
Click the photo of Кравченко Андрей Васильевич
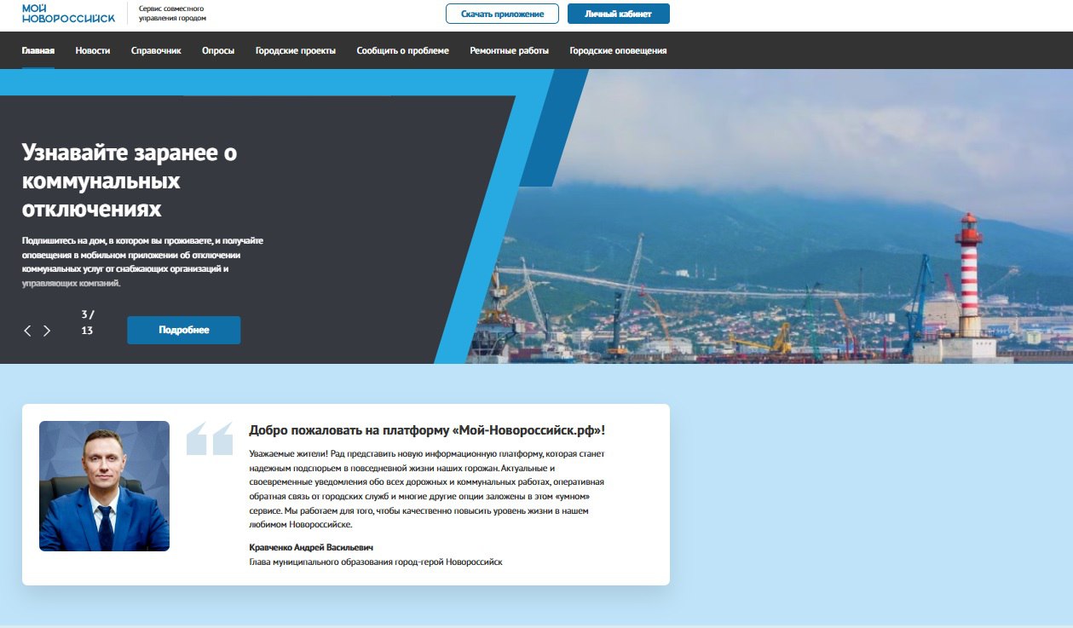click(x=104, y=486)
